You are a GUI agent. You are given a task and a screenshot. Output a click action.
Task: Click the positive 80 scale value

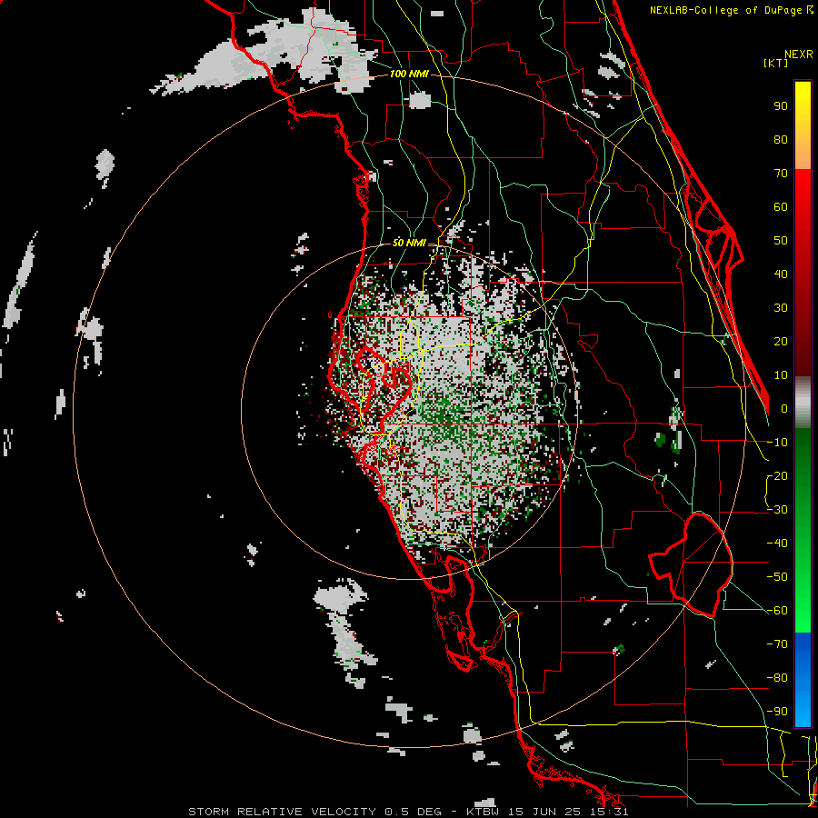pos(781,139)
